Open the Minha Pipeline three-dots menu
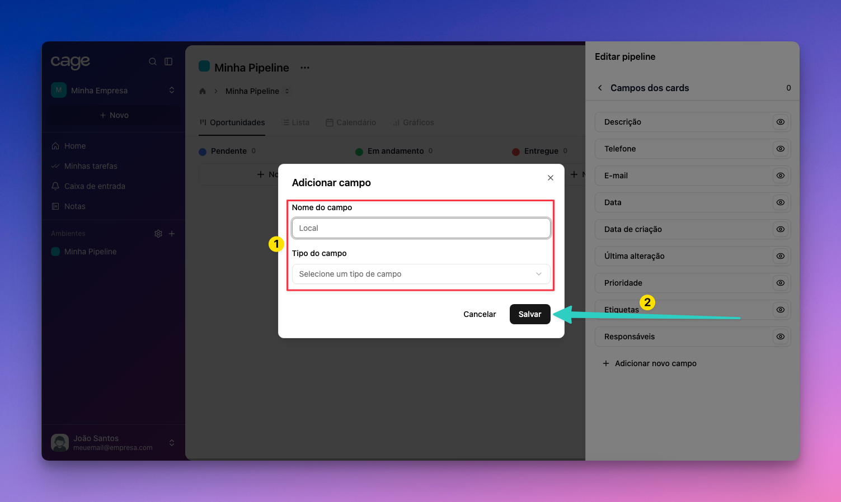This screenshot has height=502, width=841. (x=305, y=68)
